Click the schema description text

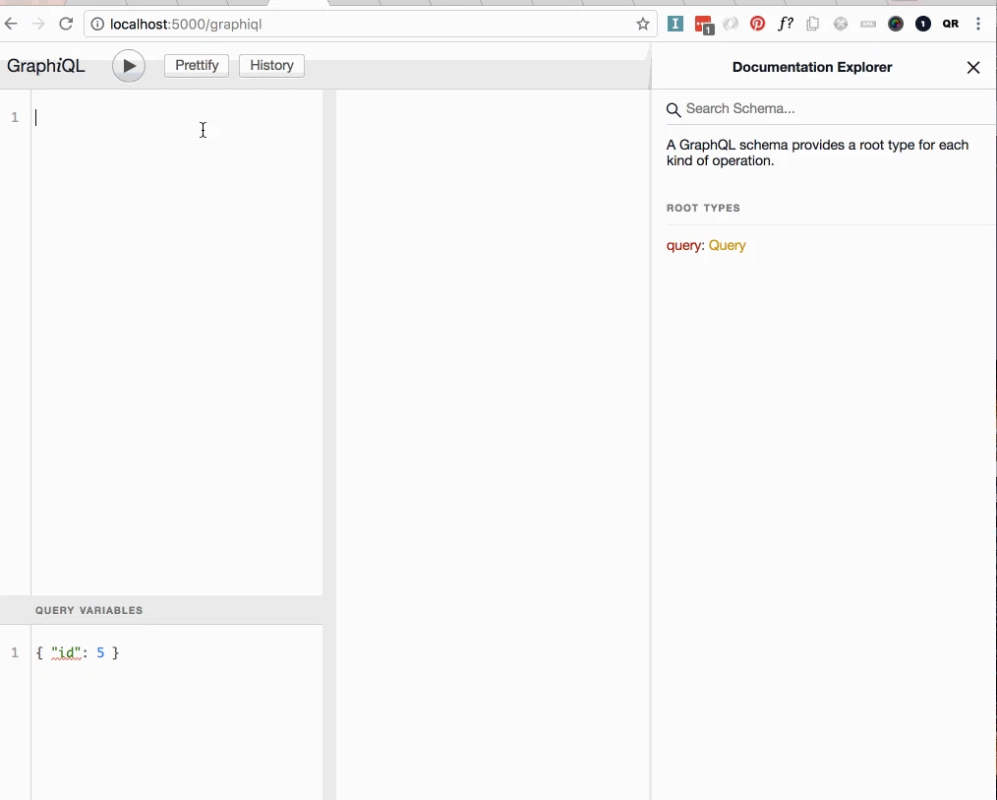click(817, 153)
